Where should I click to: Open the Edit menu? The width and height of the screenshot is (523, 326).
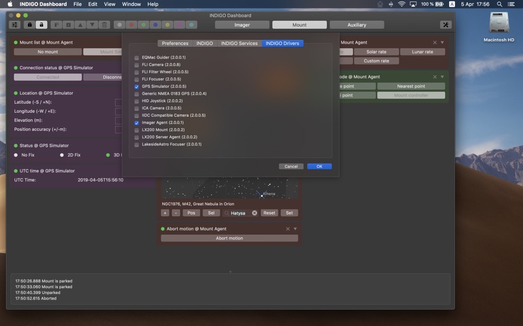pyautogui.click(x=93, y=4)
